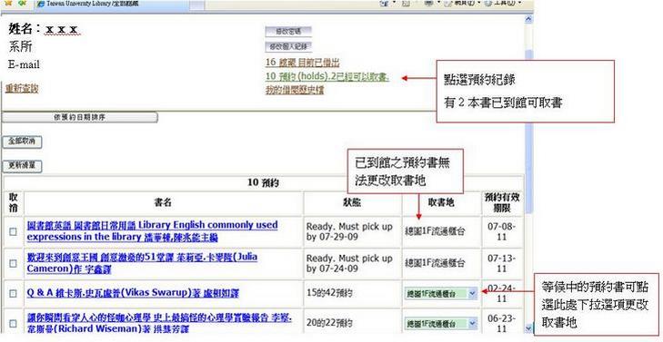Open pickup location dropdown for Richard Wiseman row

point(441,324)
